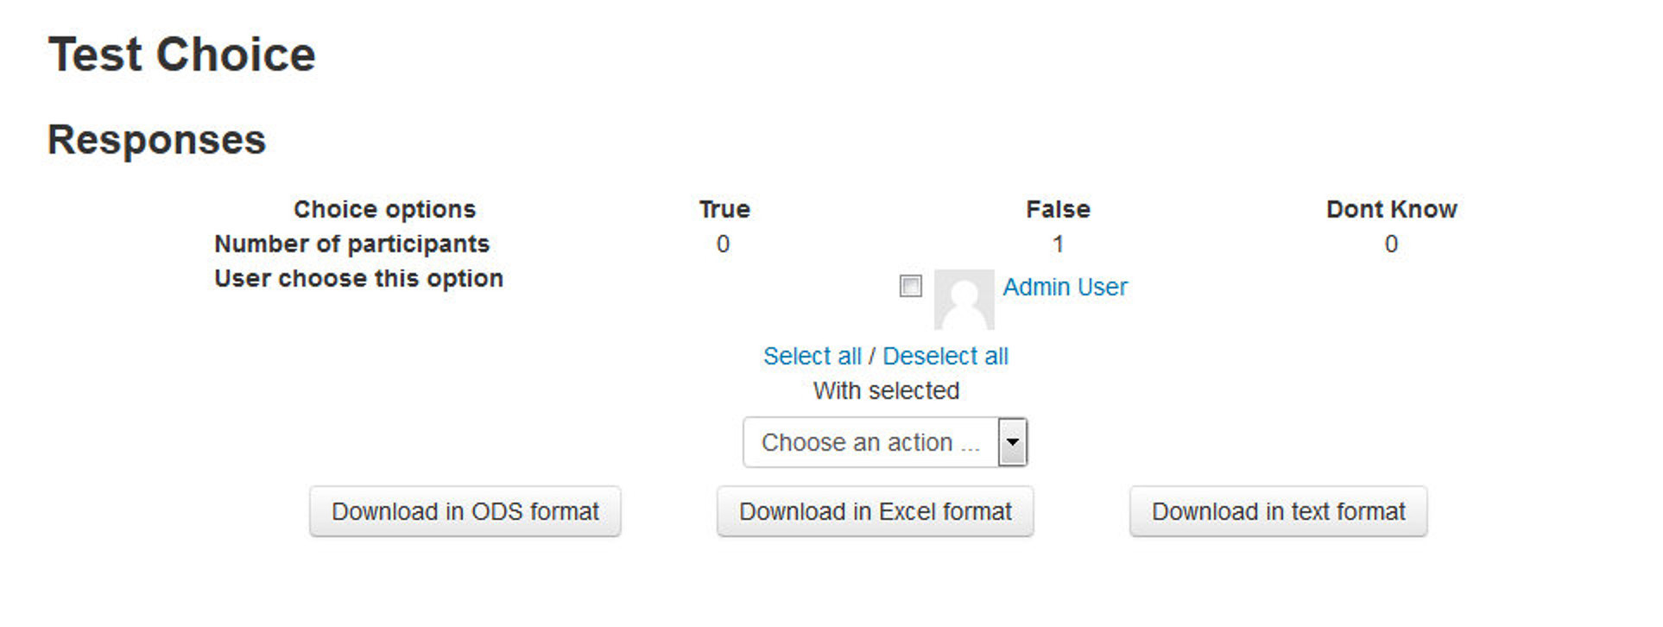
Task: Click the Deselect all link
Action: (x=947, y=355)
